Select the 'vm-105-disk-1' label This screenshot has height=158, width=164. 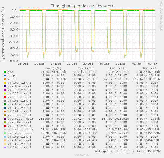click(x=19, y=83)
